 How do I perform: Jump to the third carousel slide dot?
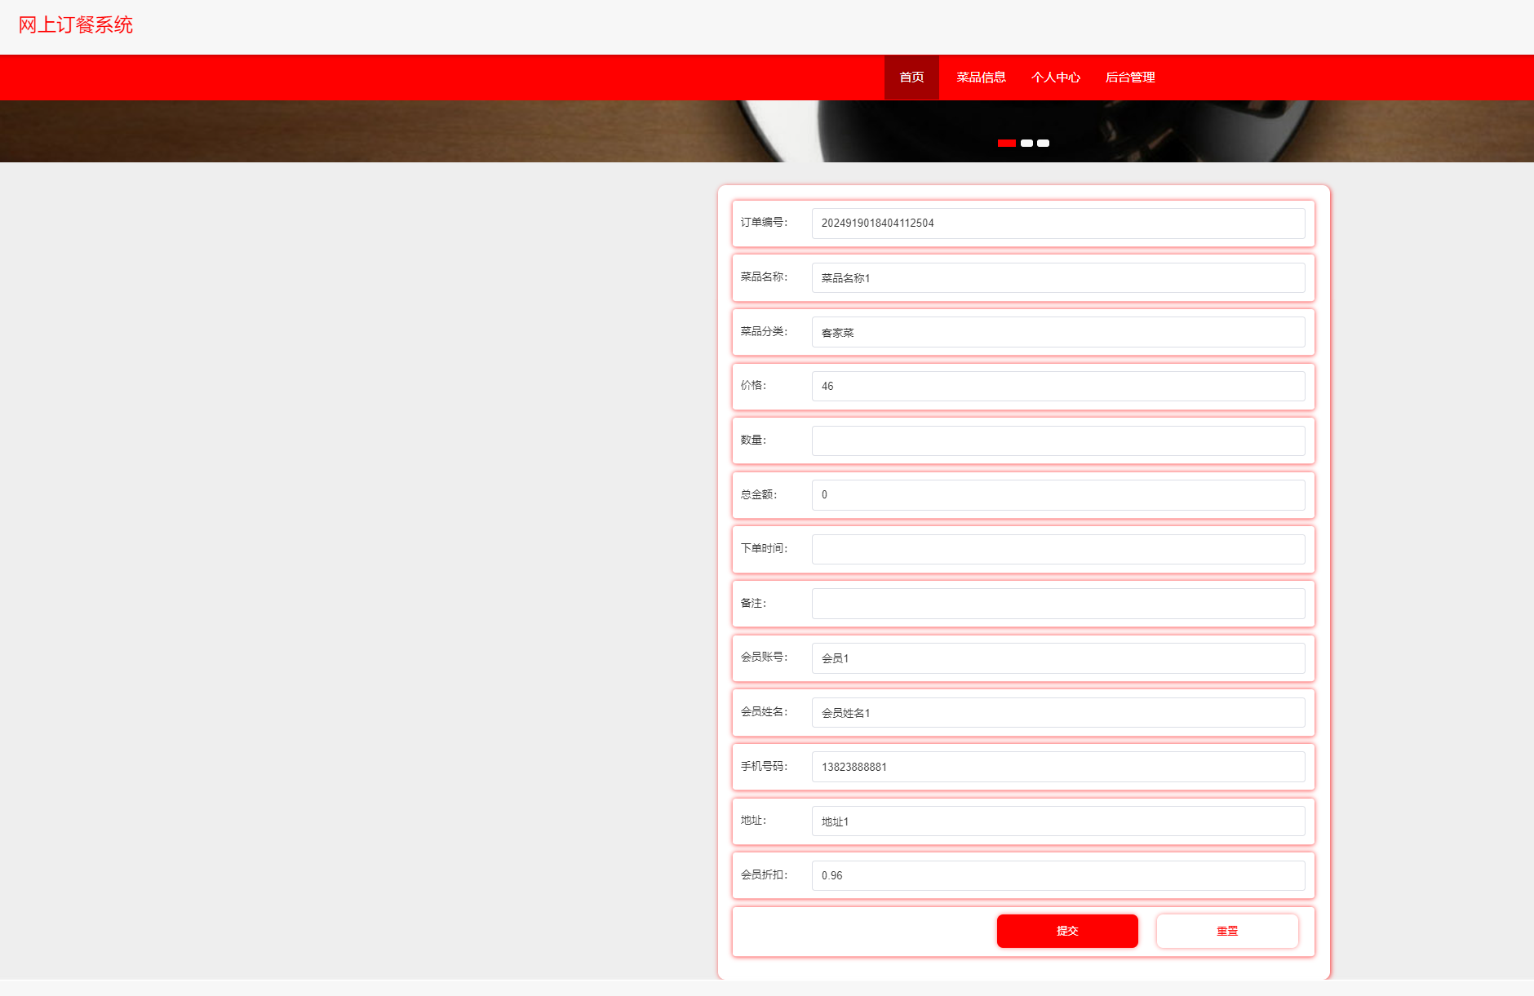point(1043,144)
